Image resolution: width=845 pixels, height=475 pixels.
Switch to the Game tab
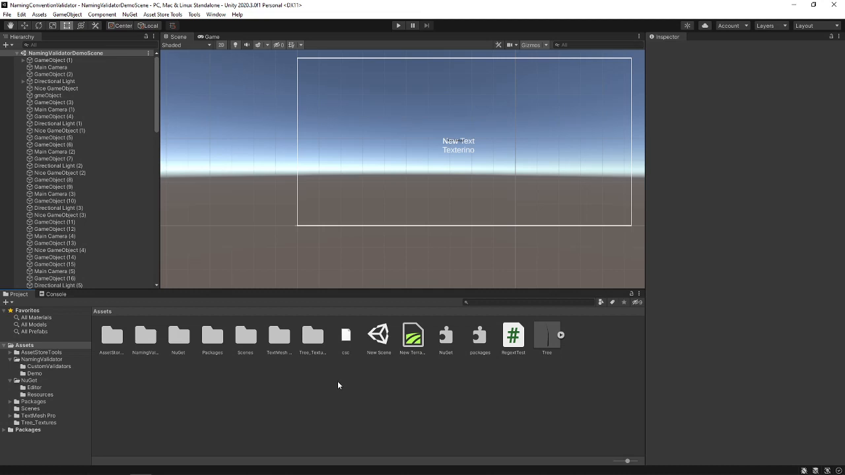209,37
